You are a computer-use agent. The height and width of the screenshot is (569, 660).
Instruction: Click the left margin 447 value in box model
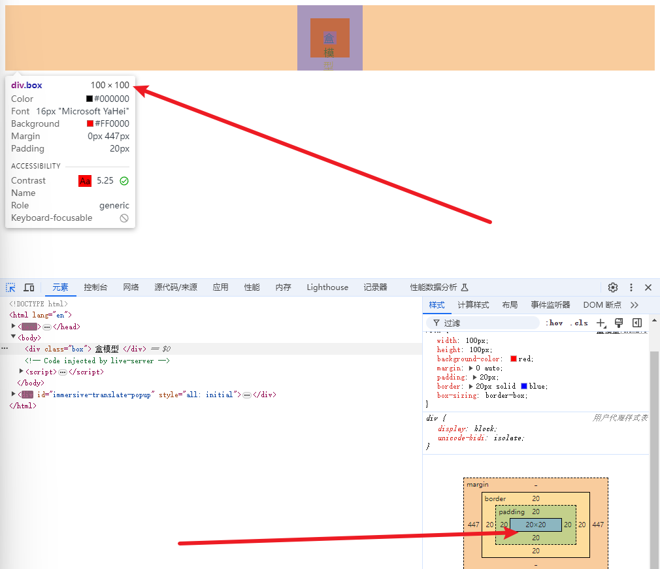pyautogui.click(x=474, y=525)
